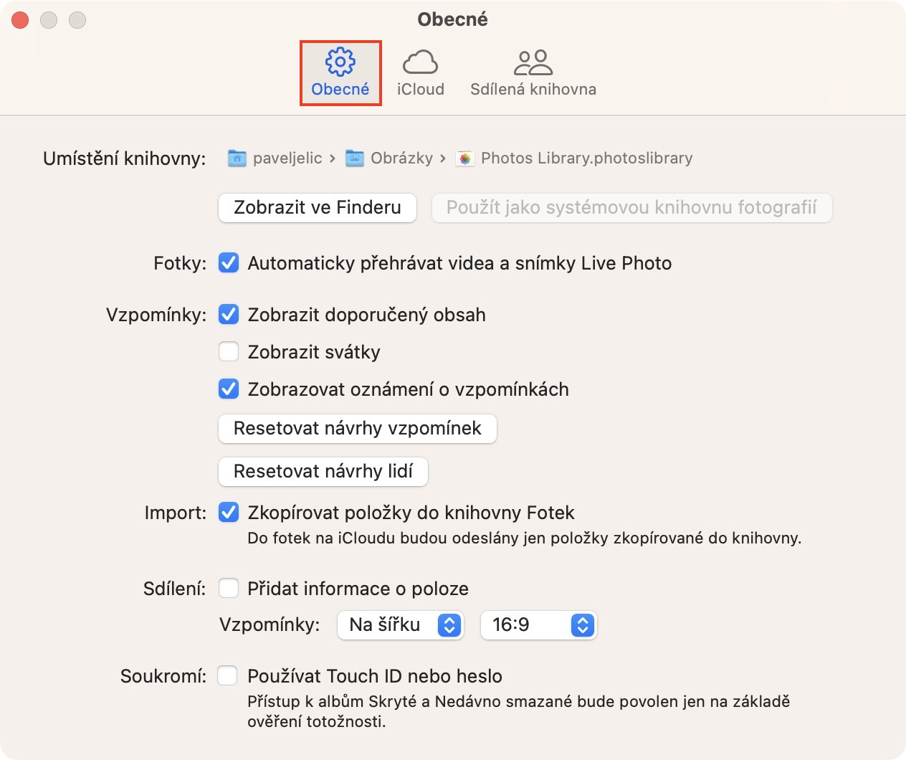Click the Obecné gear icon
This screenshot has height=760, width=906.
[340, 62]
